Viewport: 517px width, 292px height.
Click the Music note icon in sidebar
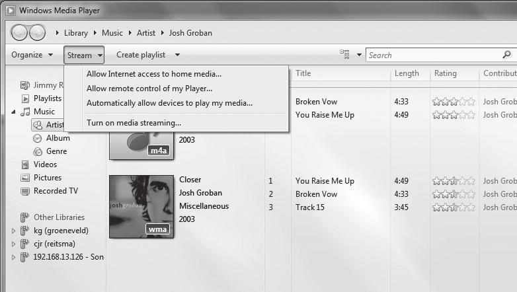point(25,112)
